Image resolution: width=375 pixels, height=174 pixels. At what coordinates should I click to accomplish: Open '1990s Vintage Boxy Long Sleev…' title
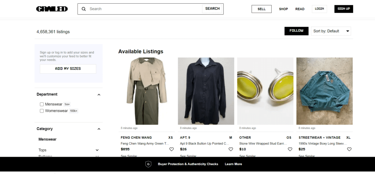coord(322,143)
